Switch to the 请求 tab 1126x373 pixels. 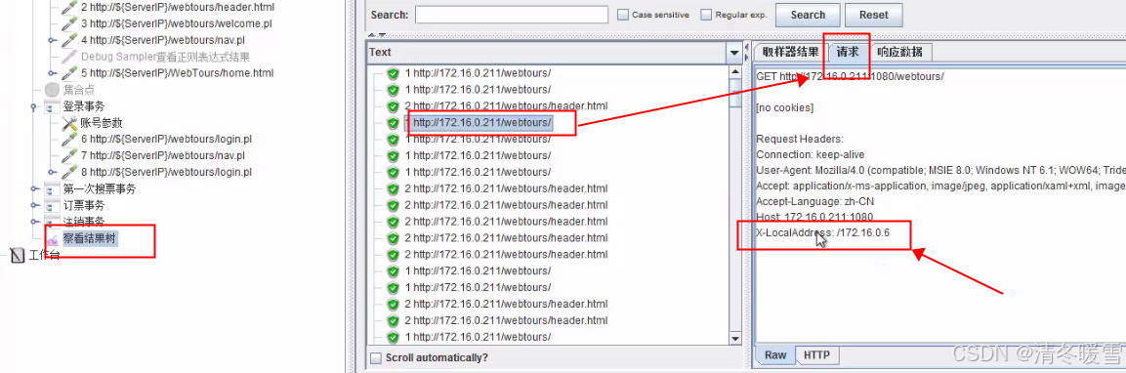[848, 52]
